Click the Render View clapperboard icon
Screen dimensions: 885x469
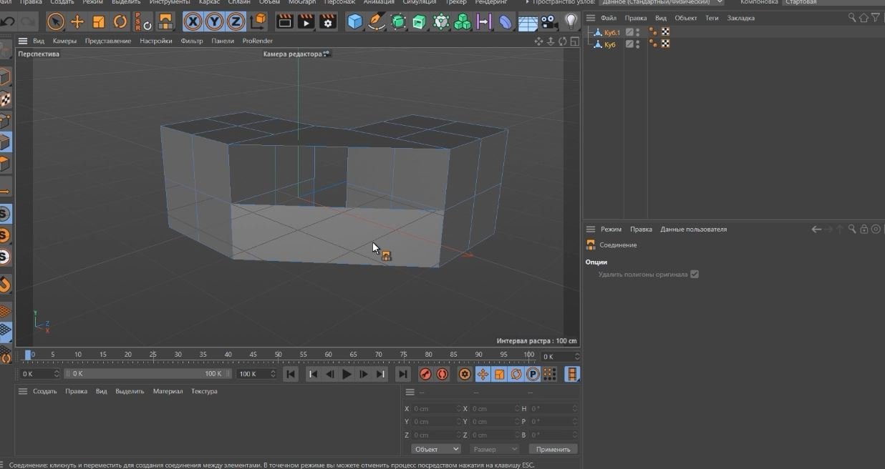[x=284, y=22]
